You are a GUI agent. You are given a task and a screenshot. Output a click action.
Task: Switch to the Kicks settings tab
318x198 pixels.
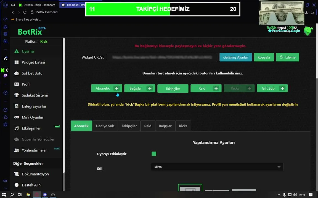183,126
